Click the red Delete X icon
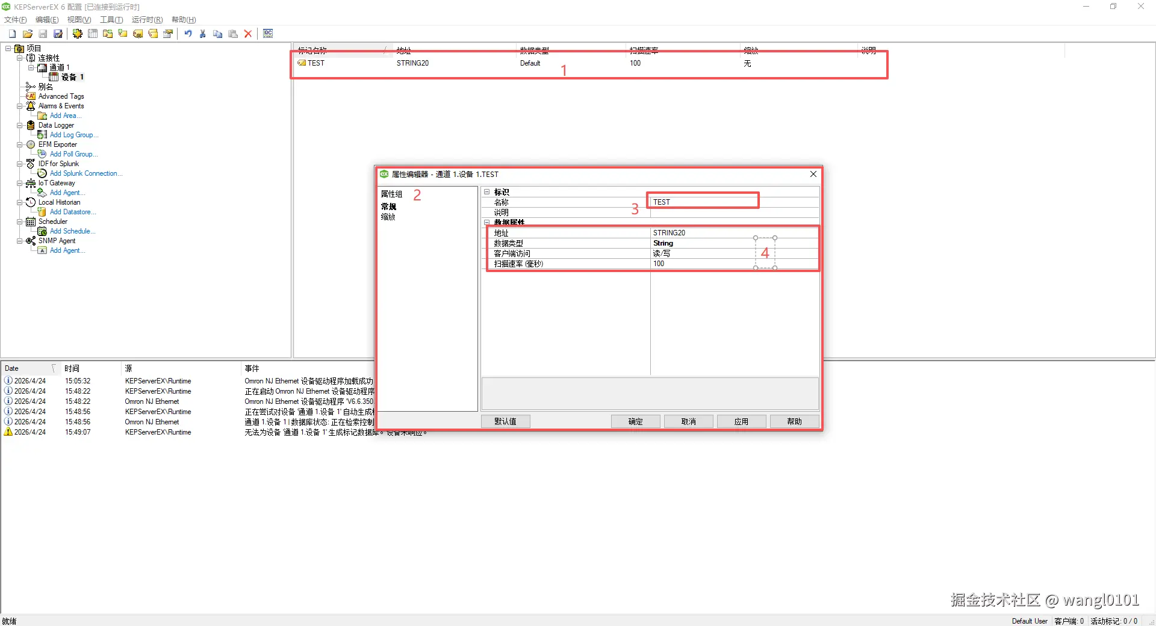This screenshot has height=626, width=1156. [x=248, y=34]
